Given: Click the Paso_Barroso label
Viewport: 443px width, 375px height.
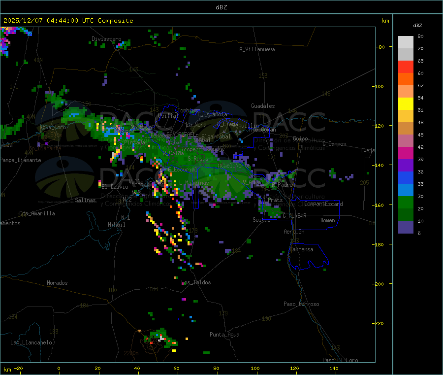Looking at the screenshot, I should click(301, 304).
